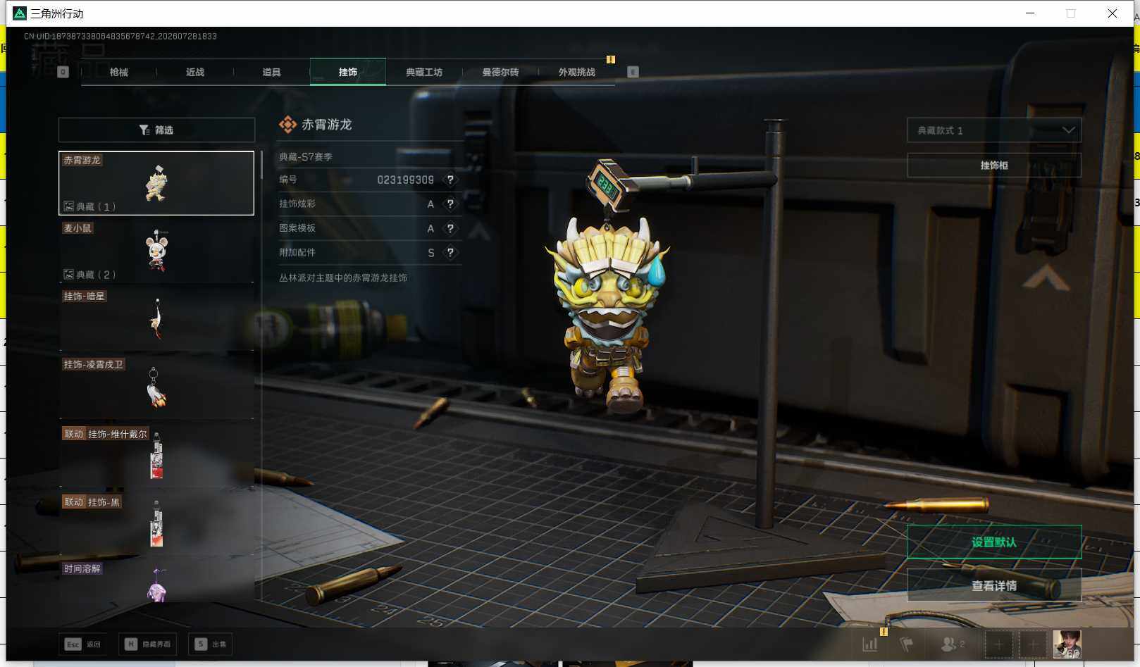Click the 典藏 (2) collection icon on 麦小鼠

[69, 275]
